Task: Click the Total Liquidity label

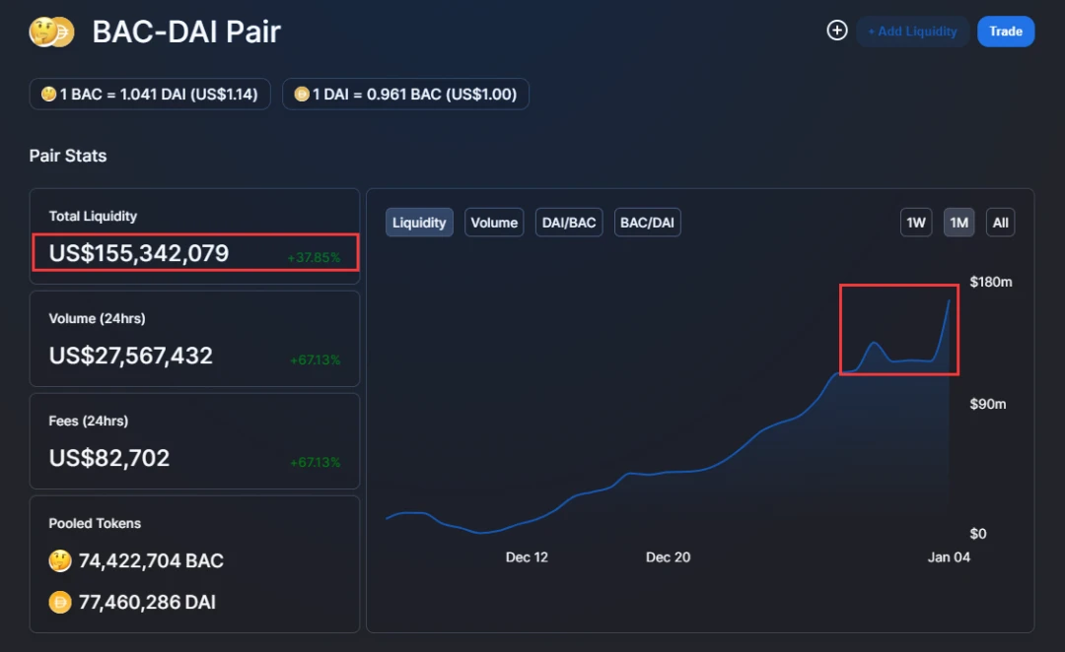Action: pyautogui.click(x=93, y=216)
